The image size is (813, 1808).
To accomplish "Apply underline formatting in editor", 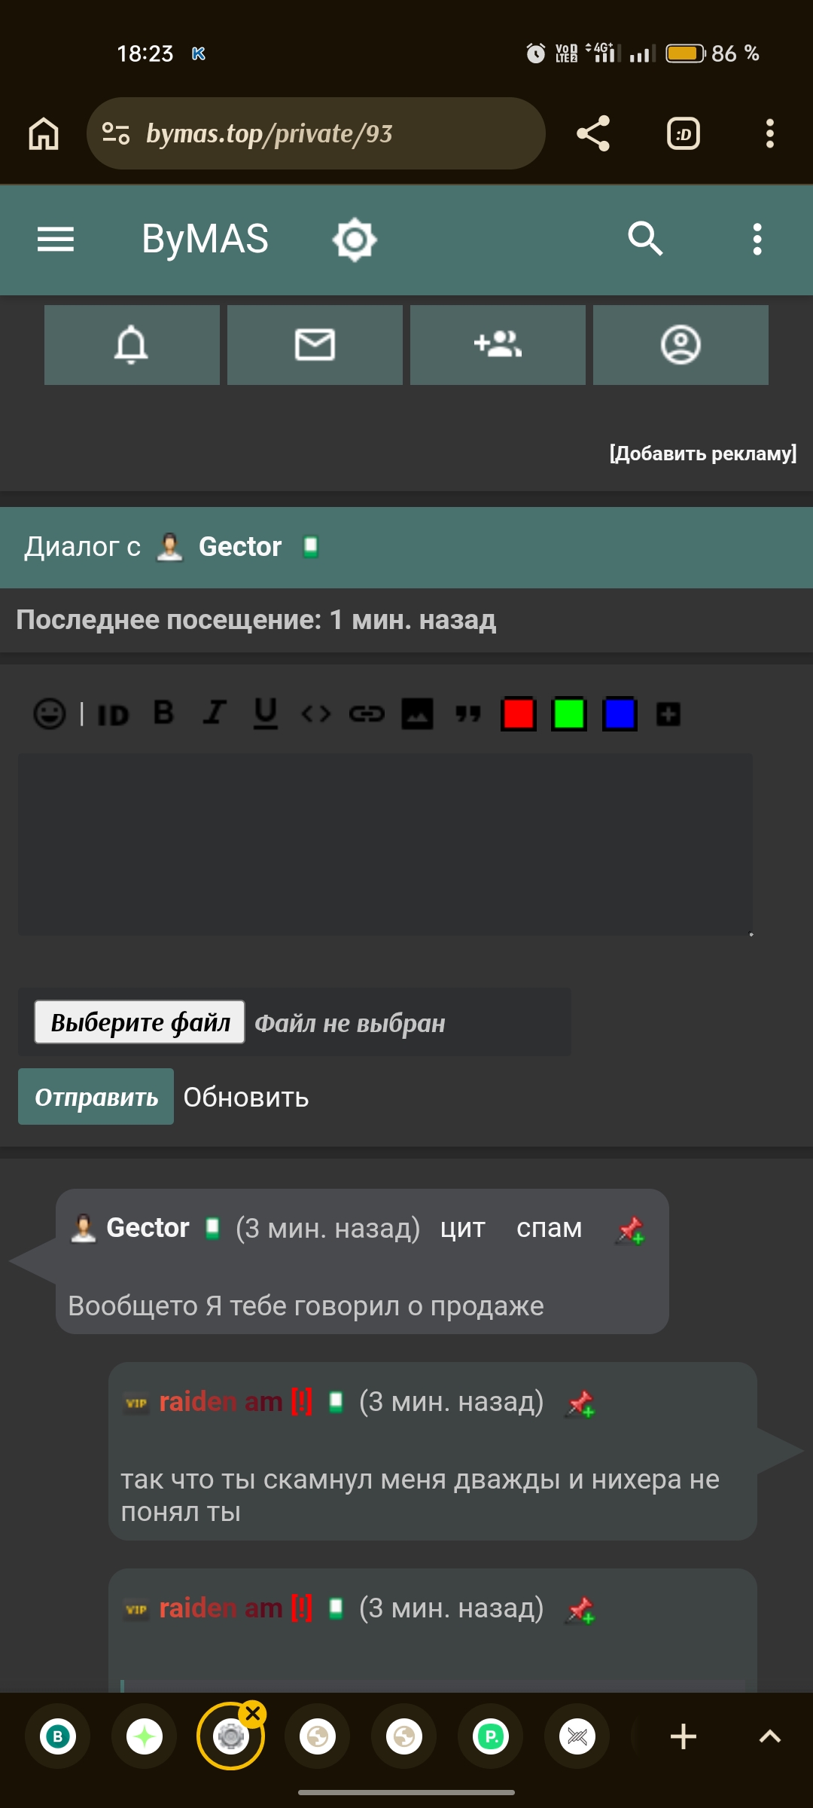I will [265, 713].
